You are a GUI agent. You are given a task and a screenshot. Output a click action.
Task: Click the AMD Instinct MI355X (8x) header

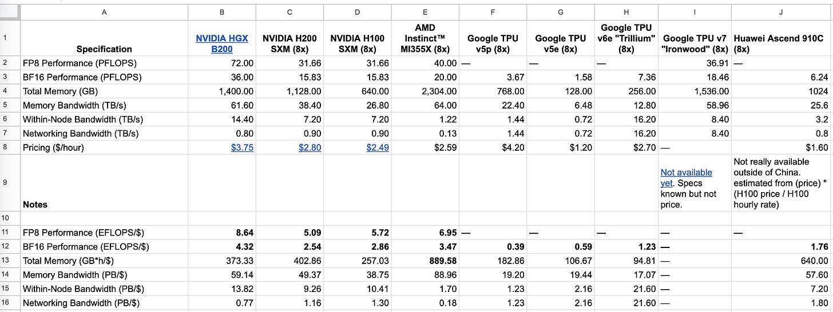point(425,38)
